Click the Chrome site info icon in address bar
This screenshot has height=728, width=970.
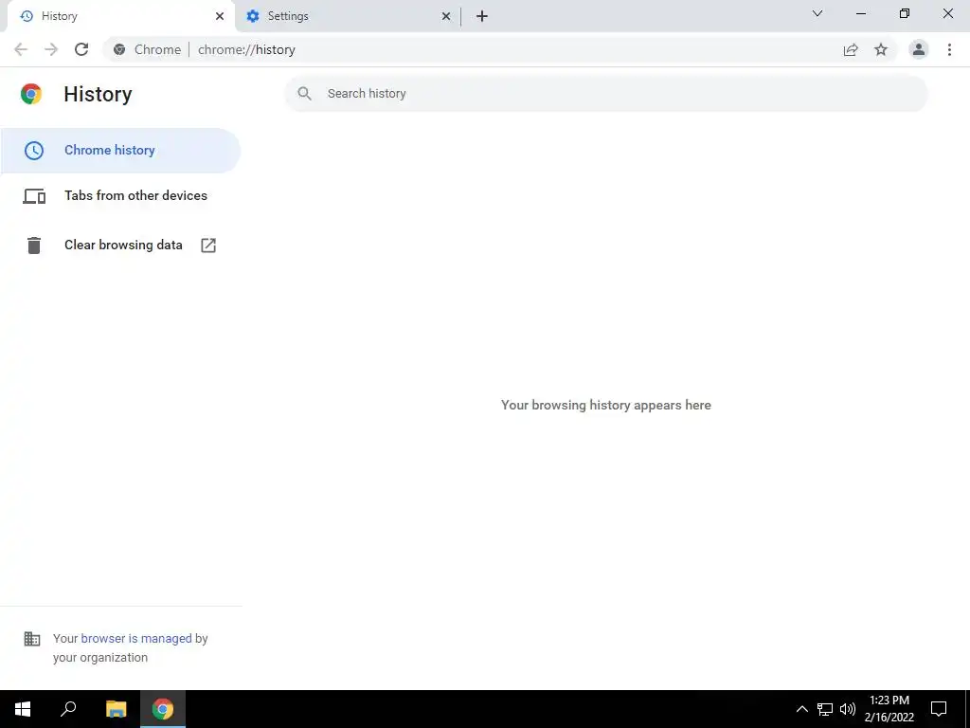(119, 49)
